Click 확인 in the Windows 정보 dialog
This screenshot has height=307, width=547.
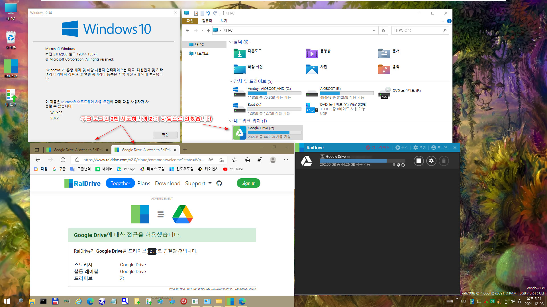coord(165,135)
